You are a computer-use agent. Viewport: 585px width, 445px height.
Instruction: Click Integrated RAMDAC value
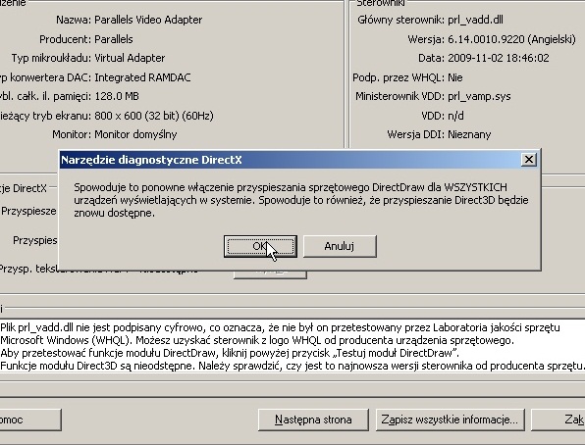tap(142, 77)
